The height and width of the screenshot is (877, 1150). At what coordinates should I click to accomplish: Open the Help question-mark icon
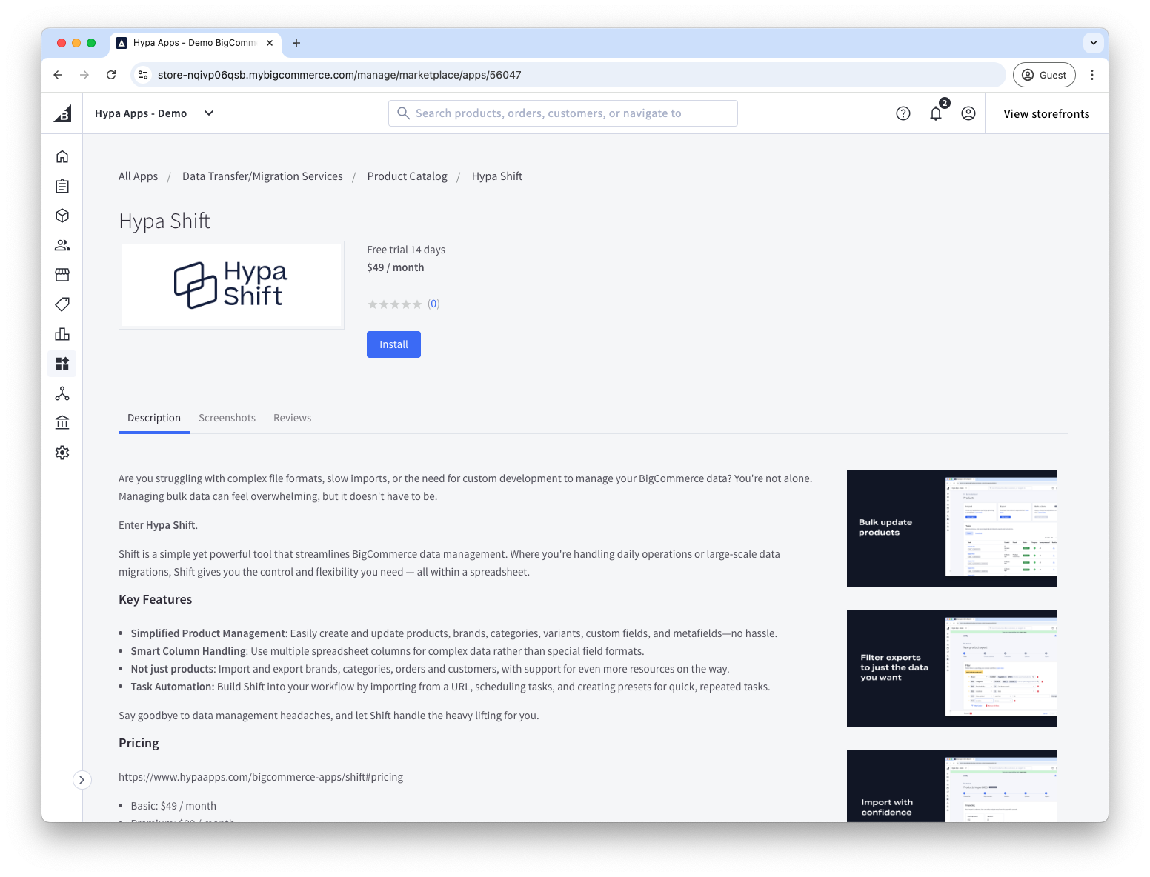(x=903, y=113)
